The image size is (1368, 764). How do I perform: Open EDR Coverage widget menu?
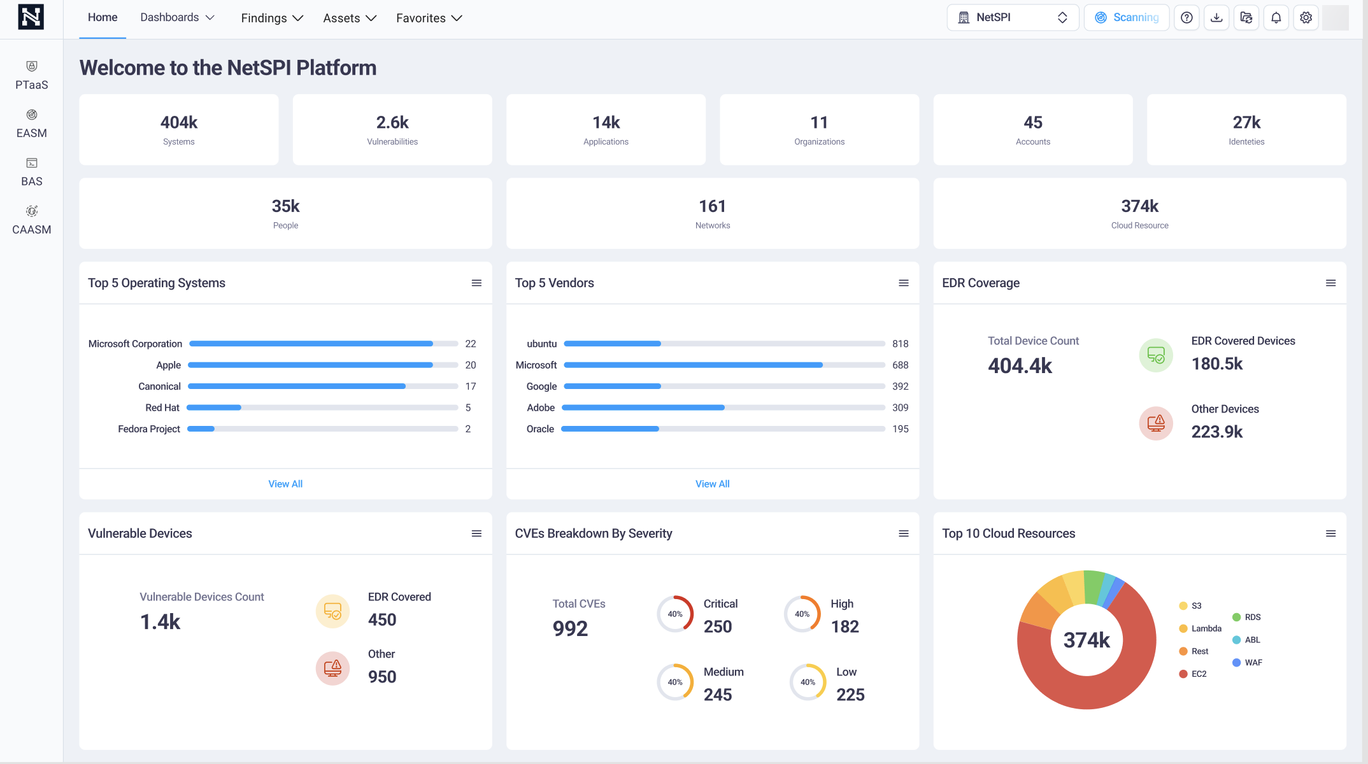[x=1331, y=283]
